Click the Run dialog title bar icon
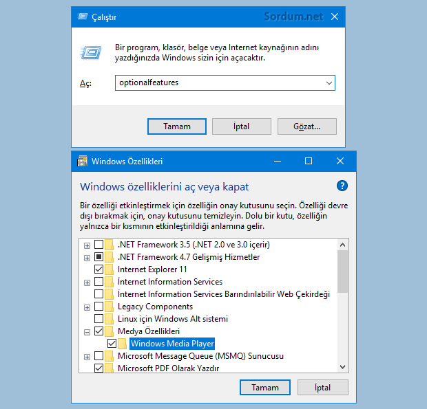427x409 pixels. coord(83,16)
